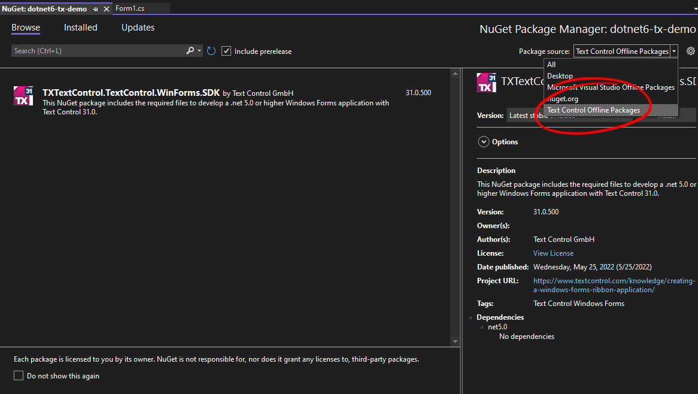Click the 31.0.500 value in details pane
The image size is (698, 394).
point(546,212)
